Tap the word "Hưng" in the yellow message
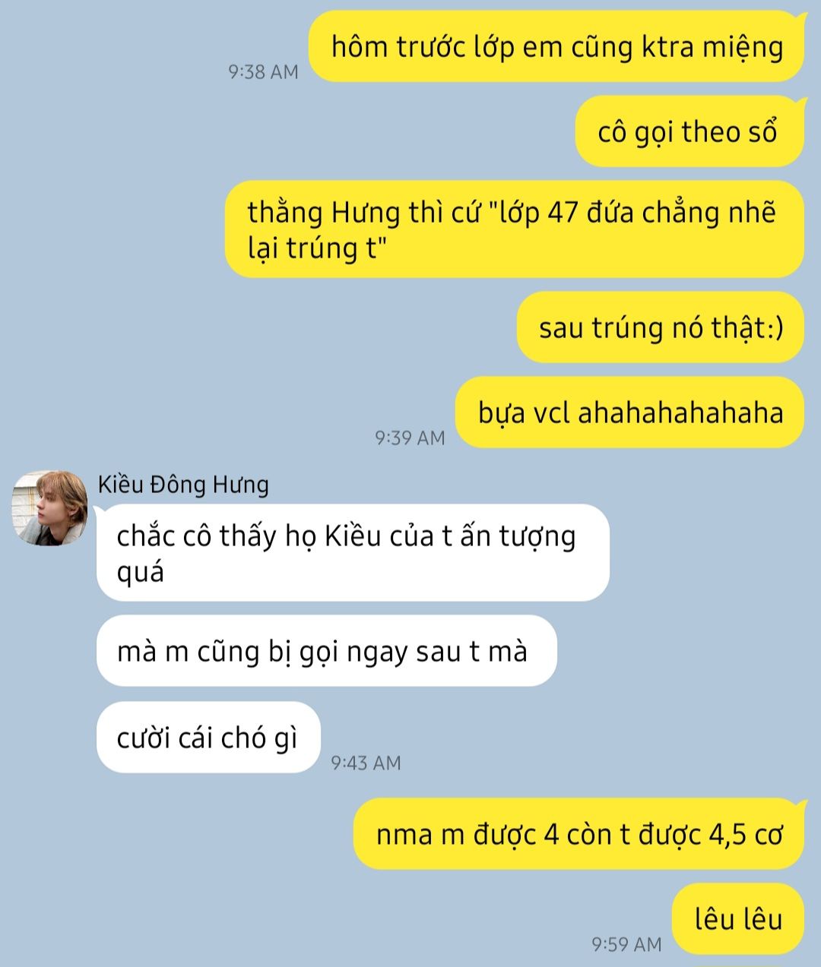821x967 pixels. (365, 212)
